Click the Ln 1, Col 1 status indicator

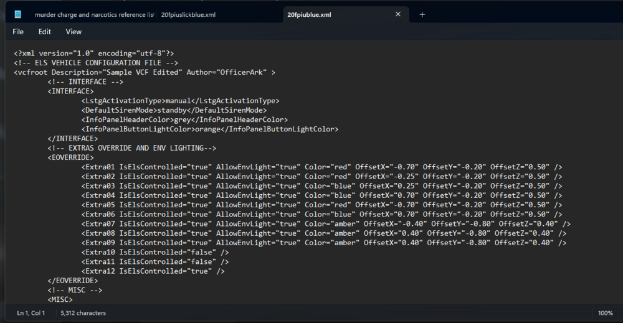(31, 313)
